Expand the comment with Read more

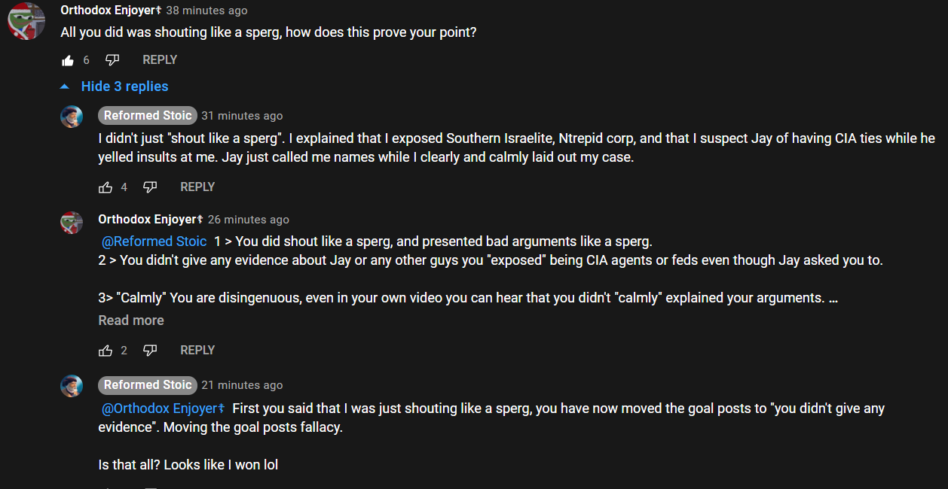pos(131,320)
